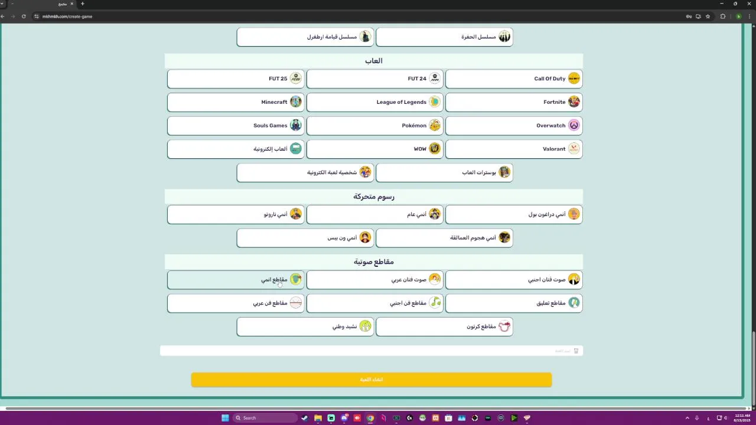This screenshot has width=756, height=425.
Task: Click the أنمي ون بيس Luffy icon
Action: 366,238
